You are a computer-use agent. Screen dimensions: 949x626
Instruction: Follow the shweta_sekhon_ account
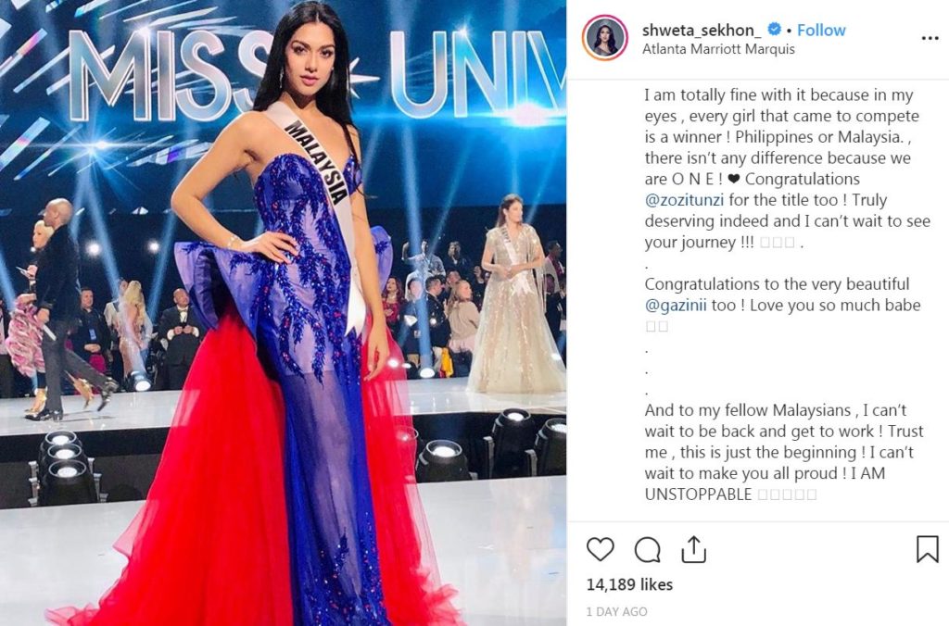821,30
